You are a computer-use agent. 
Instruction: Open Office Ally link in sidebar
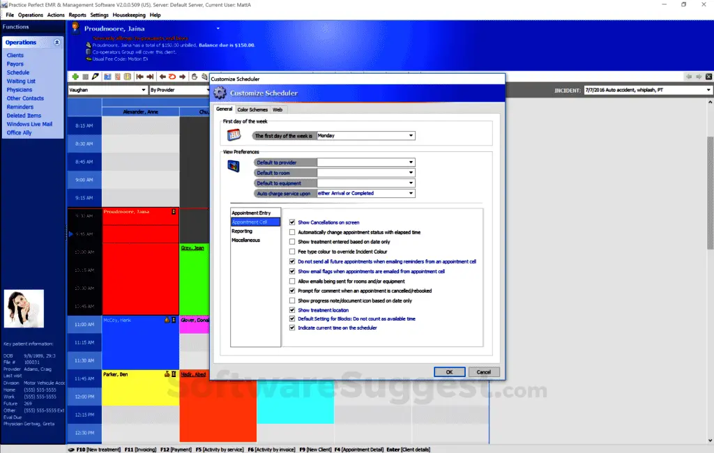[19, 133]
